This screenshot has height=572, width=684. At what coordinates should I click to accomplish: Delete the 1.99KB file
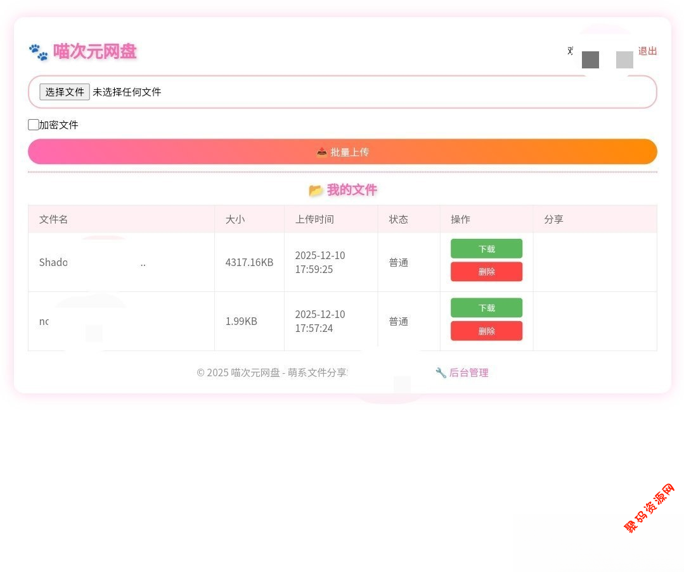click(486, 331)
